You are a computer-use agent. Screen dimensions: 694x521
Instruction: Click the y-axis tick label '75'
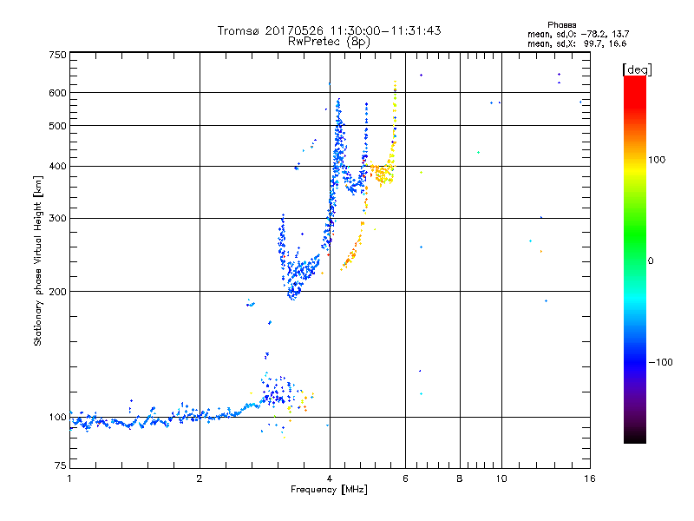[x=61, y=465]
